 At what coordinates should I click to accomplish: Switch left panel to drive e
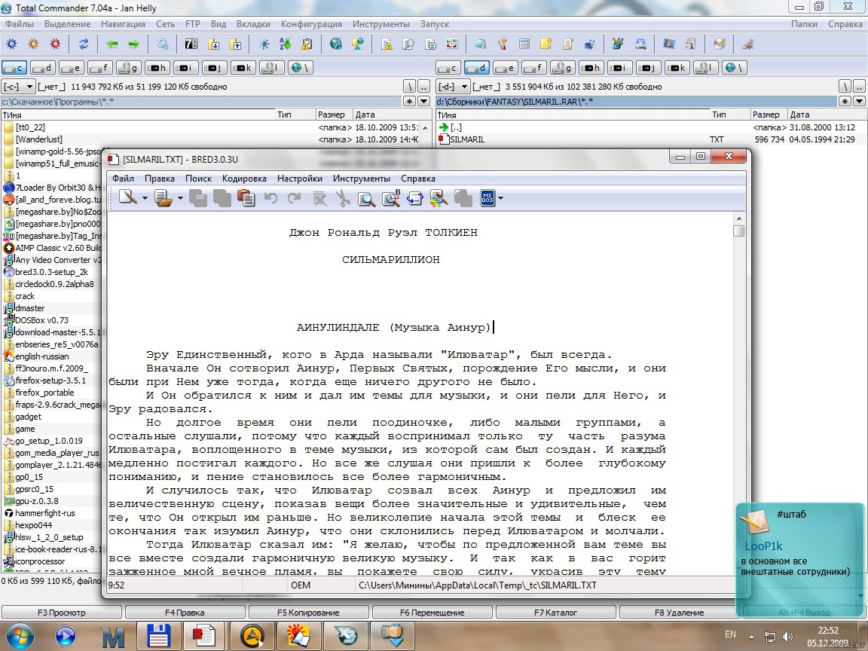pos(72,68)
